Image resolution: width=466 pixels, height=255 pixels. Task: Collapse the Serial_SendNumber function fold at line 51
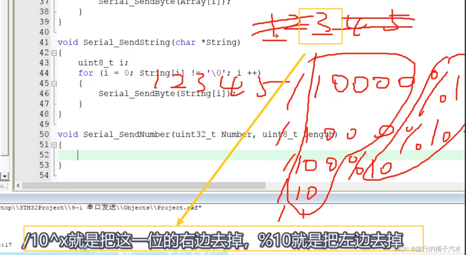(54, 145)
